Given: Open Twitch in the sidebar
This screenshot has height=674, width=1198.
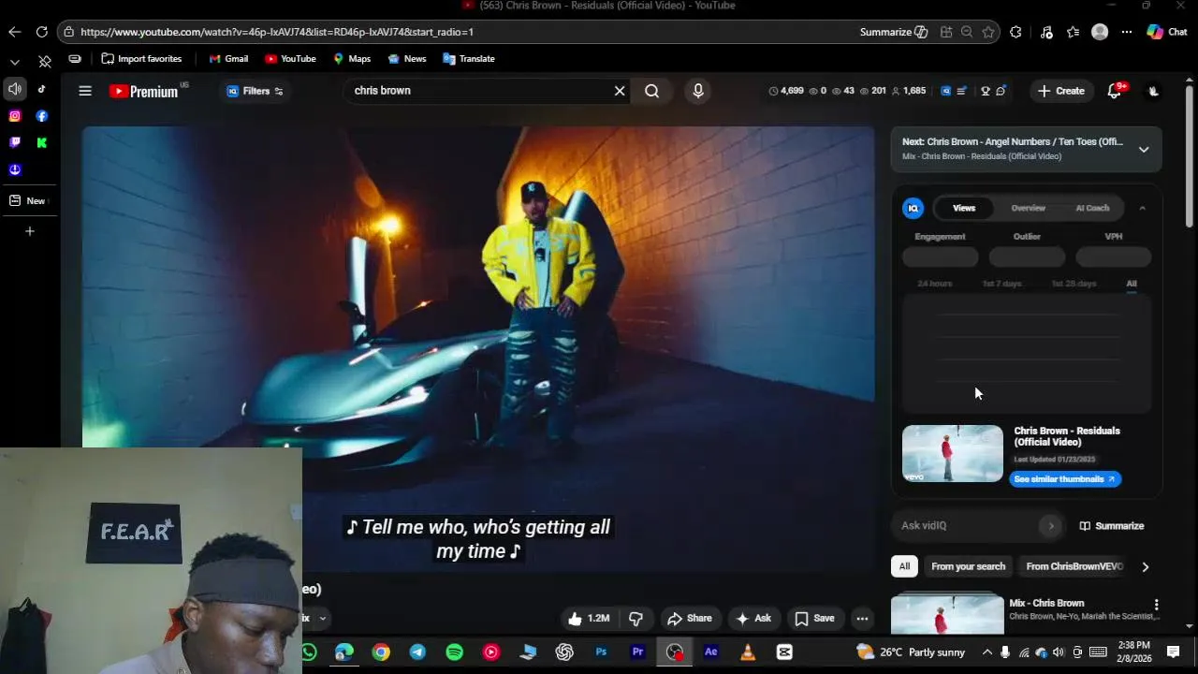Looking at the screenshot, I should (15, 142).
